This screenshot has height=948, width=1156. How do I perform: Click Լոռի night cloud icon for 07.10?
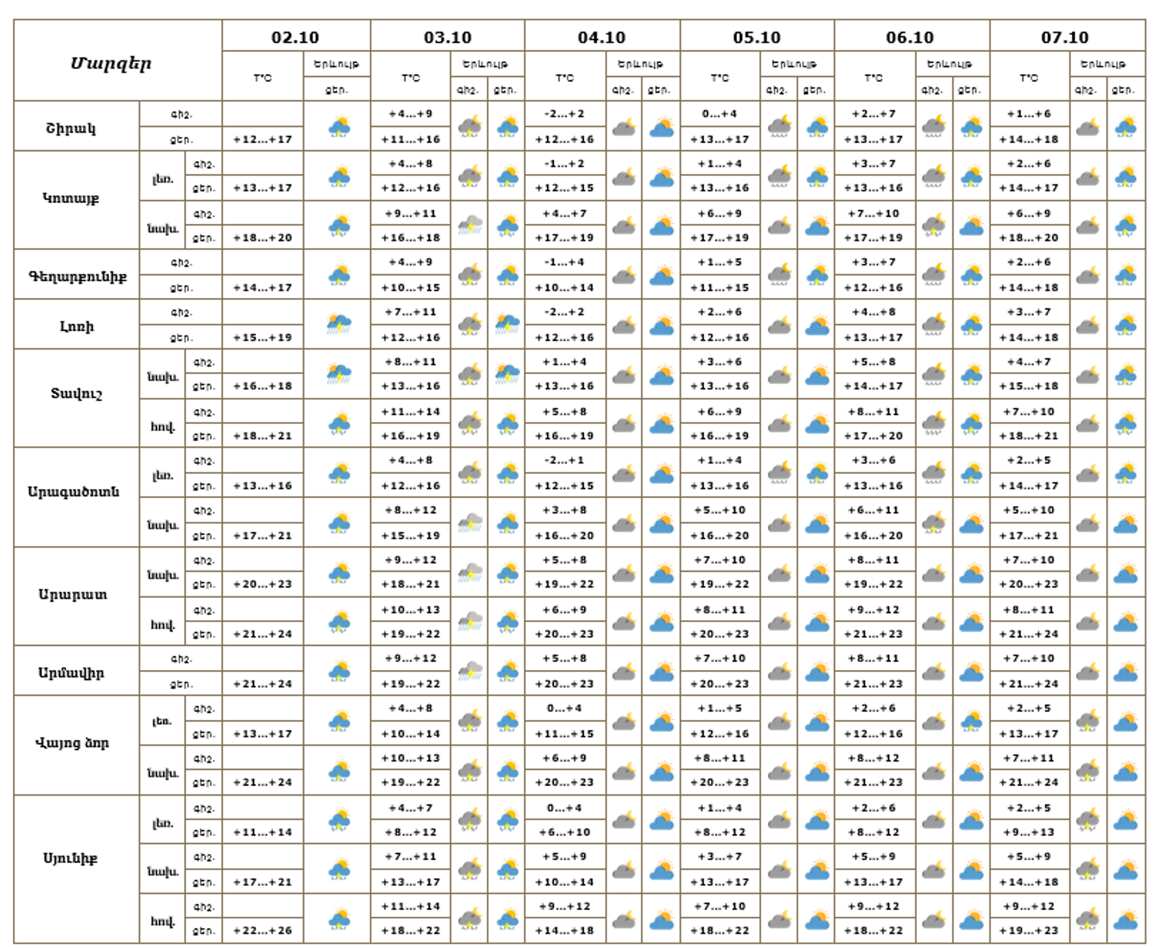click(1087, 325)
